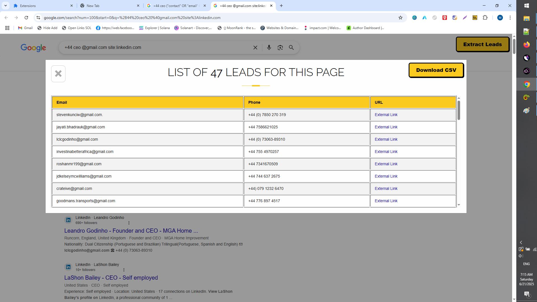537x302 pixels.
Task: Start voice search with microphone icon
Action: pos(269,48)
